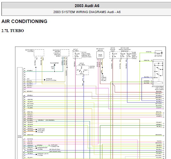Click the 'A8 WHT/BLU' wire label
Image resolution: width=171 pixels, height=159 pixels.
click(x=28, y=83)
